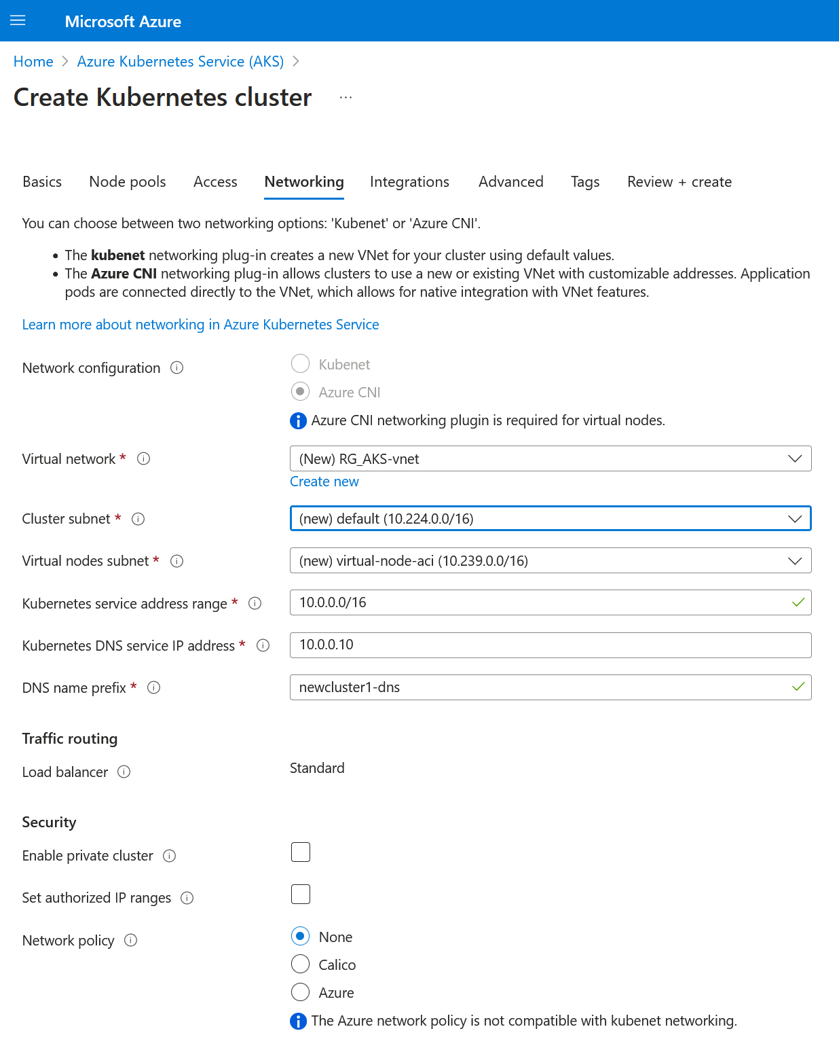Enable the private cluster checkbox
This screenshot has height=1048, width=839.
(300, 852)
